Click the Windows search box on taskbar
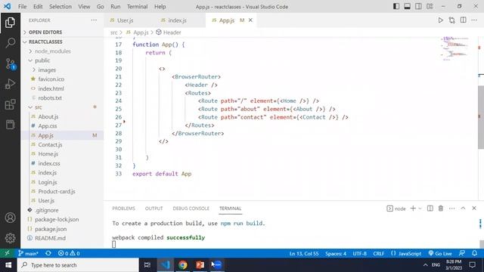The image size is (484, 272). (78, 265)
